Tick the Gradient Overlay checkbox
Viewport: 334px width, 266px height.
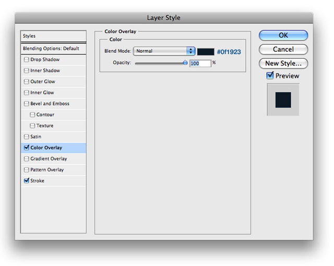[27, 159]
